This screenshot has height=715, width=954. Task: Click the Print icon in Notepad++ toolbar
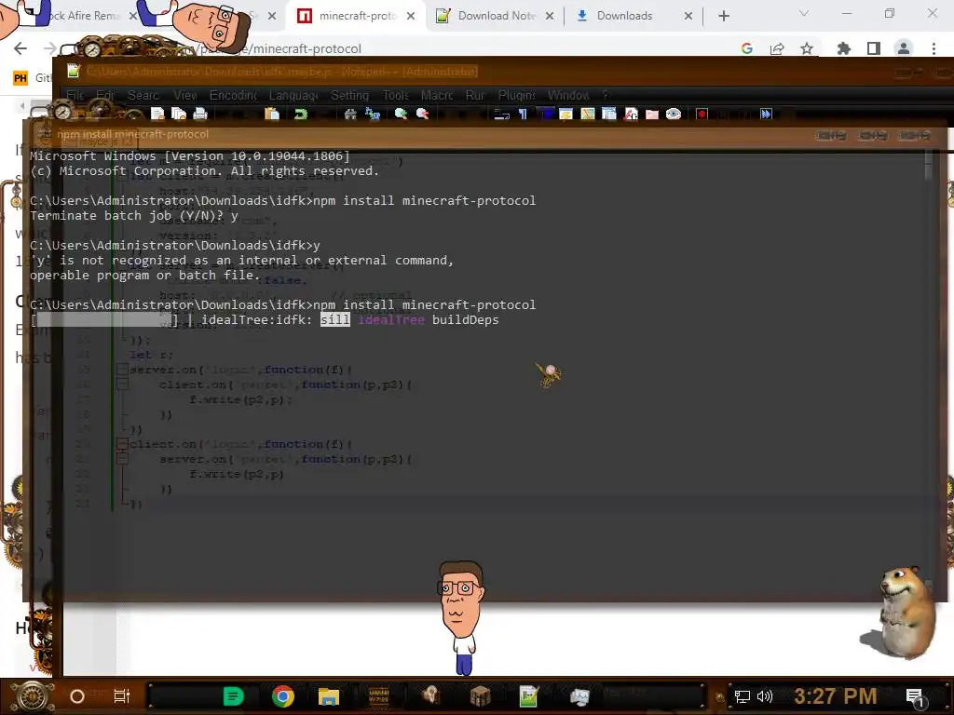coord(200,114)
